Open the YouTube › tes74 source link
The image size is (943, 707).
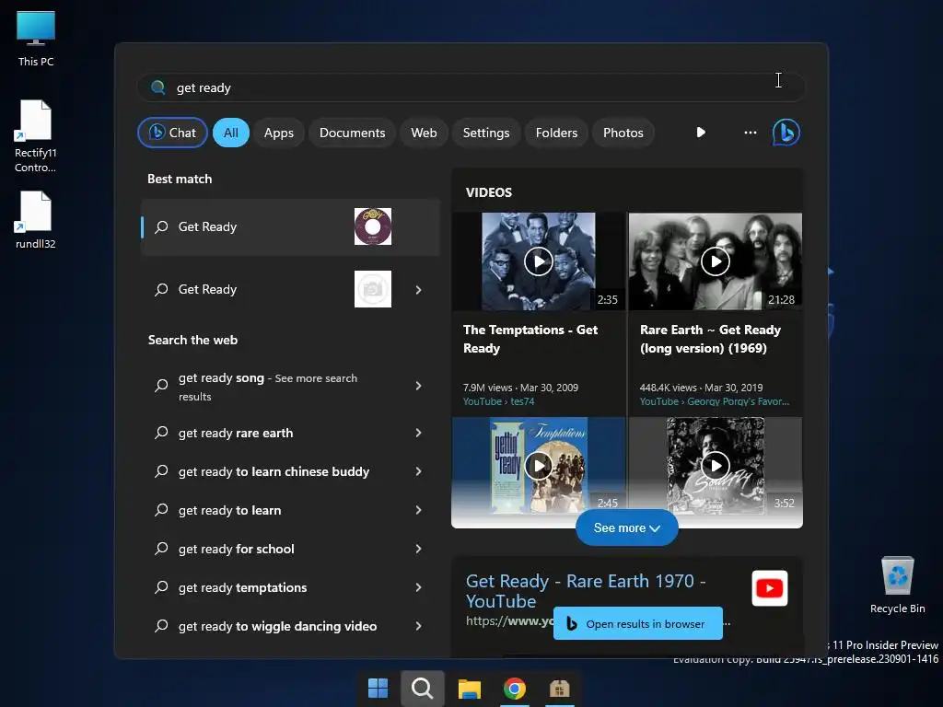(x=498, y=401)
